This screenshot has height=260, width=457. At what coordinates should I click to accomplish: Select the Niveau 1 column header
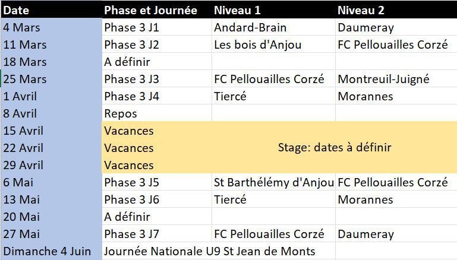(x=237, y=10)
